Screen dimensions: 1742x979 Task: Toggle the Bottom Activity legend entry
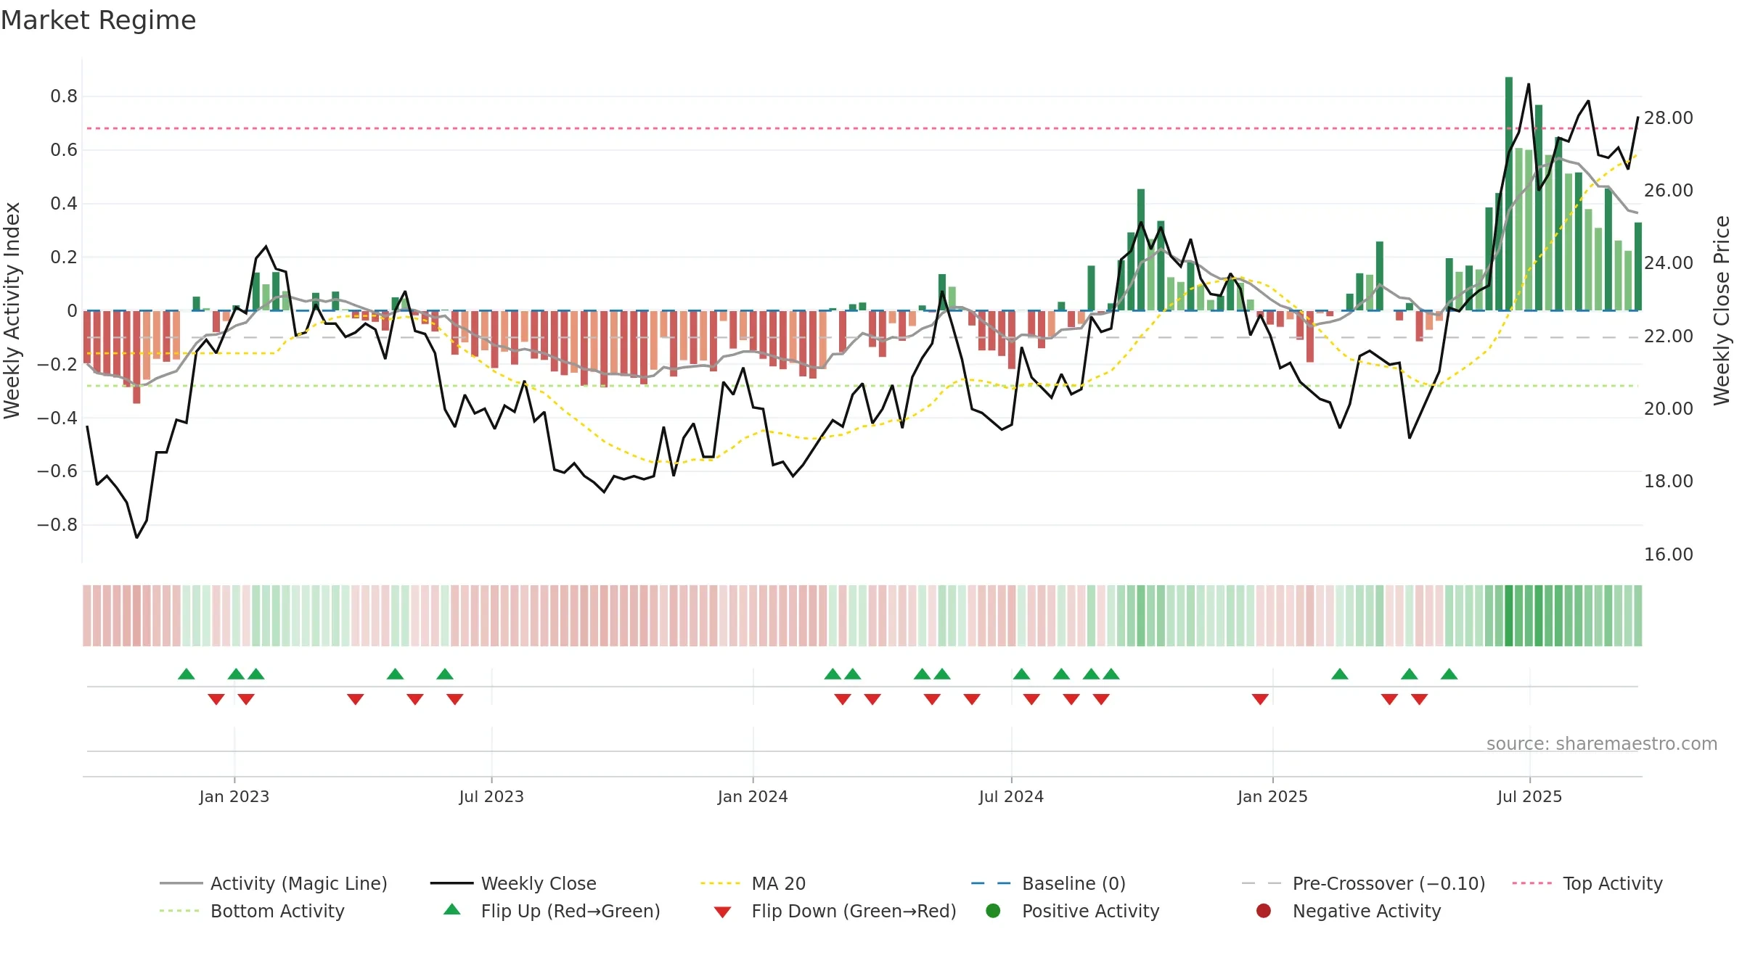pos(252,911)
